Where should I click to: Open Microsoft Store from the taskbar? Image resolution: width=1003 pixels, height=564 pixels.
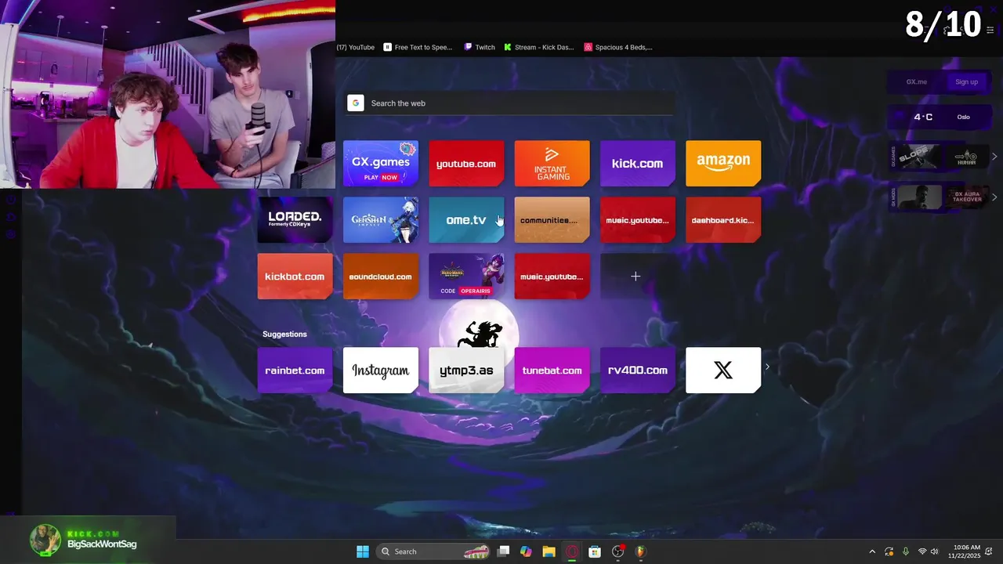(x=595, y=551)
